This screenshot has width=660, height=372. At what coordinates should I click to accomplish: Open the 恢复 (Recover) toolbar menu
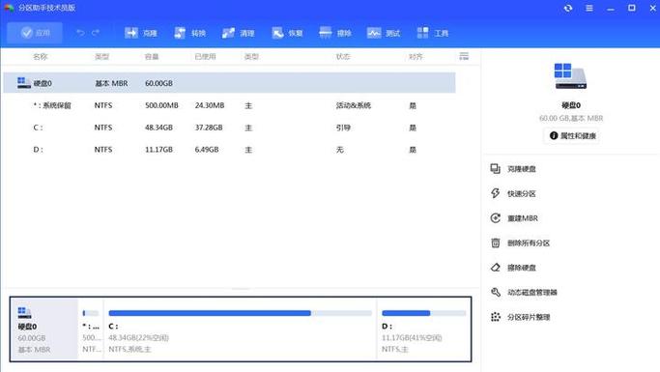(287, 33)
